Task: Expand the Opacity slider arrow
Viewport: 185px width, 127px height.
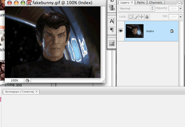Action: [181, 9]
